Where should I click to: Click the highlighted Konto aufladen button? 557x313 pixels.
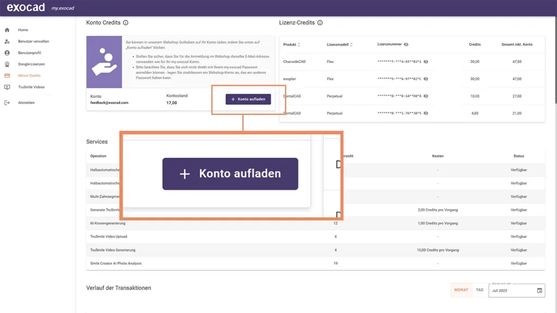(x=230, y=173)
